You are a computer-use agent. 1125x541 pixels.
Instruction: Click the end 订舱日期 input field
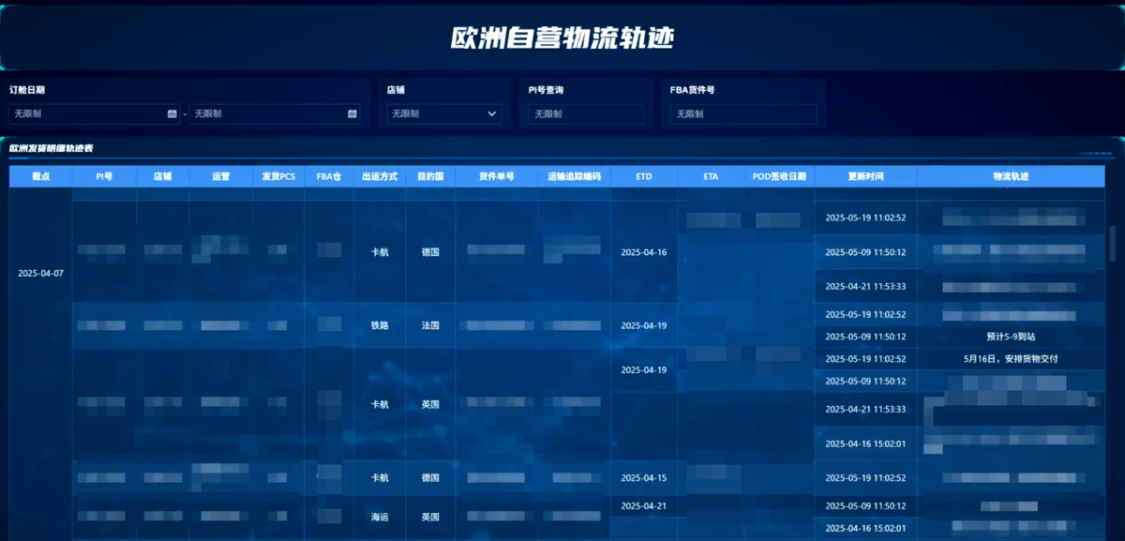pos(266,114)
